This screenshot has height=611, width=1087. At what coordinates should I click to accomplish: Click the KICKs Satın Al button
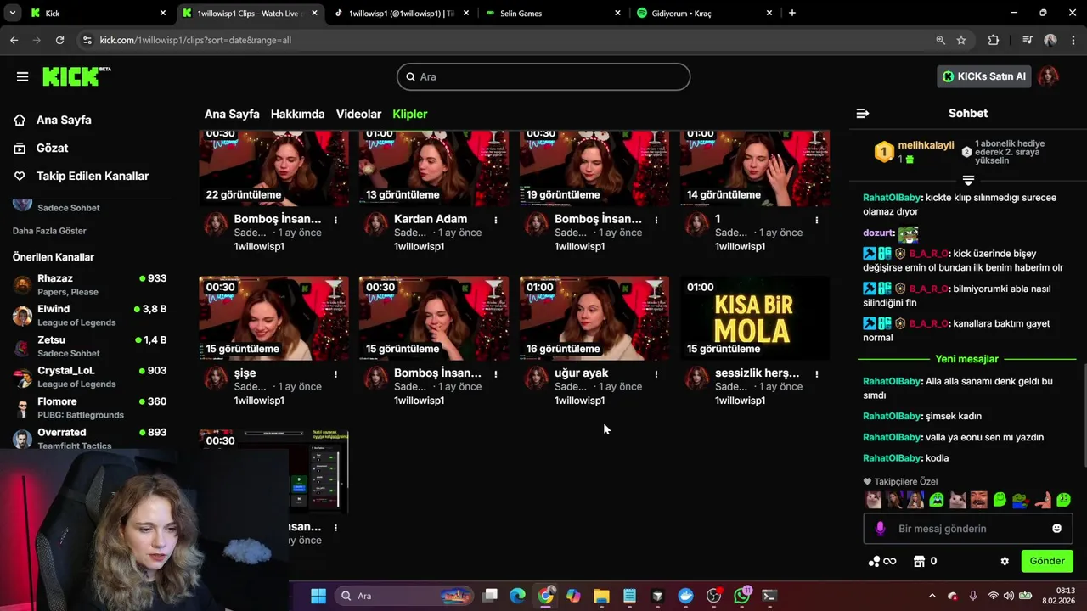pos(983,76)
